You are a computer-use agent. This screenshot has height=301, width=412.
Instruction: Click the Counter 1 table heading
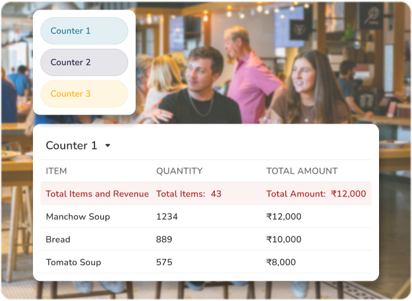click(72, 146)
